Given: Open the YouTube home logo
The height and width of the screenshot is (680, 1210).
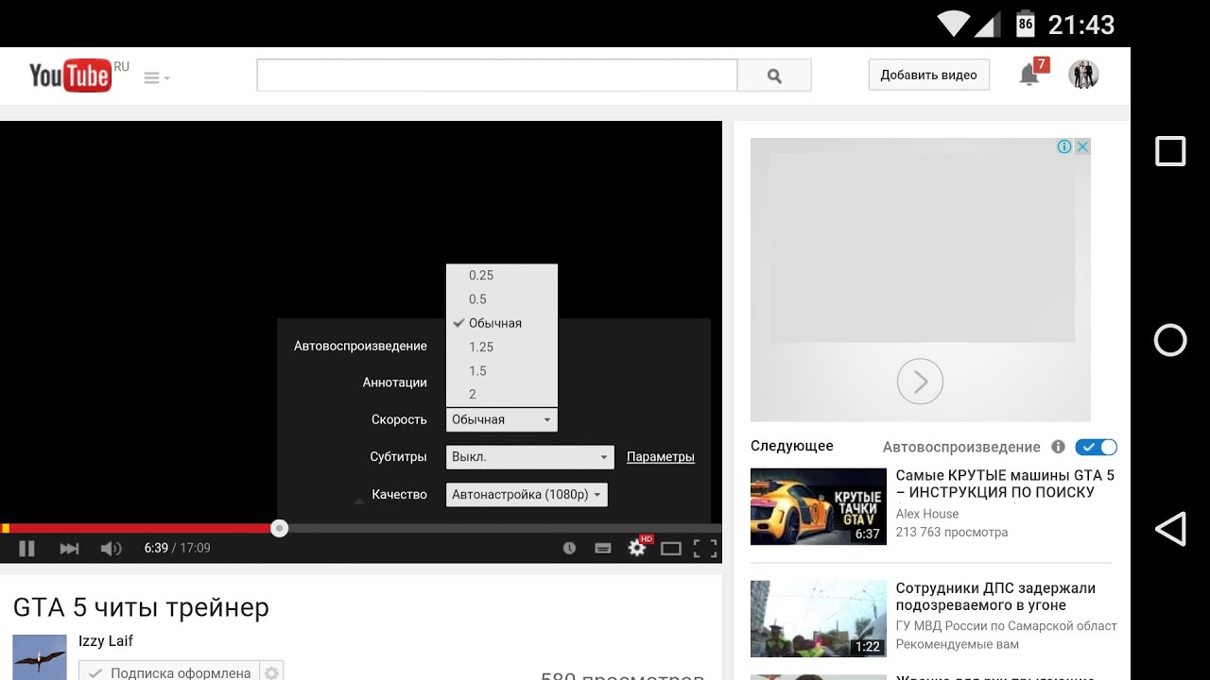Looking at the screenshot, I should [x=71, y=76].
